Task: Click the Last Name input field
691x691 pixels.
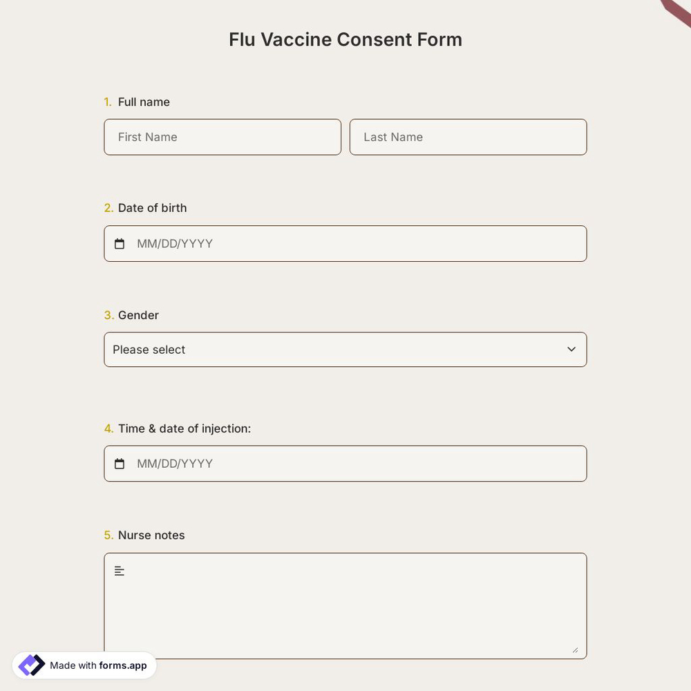Action: [x=468, y=137]
